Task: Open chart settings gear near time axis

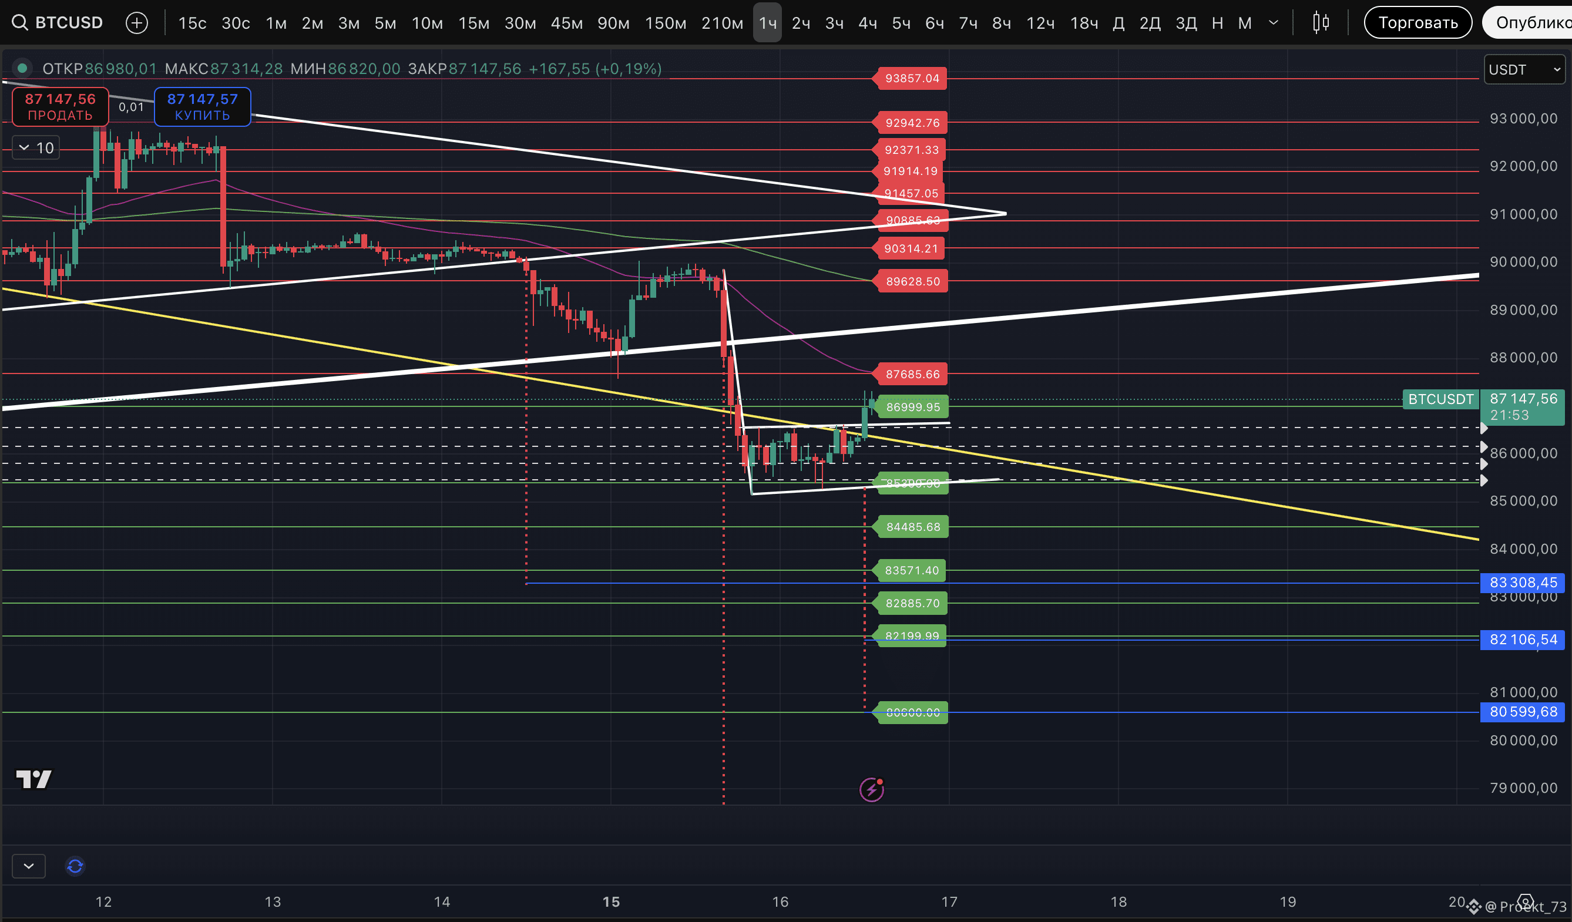Action: click(1525, 901)
